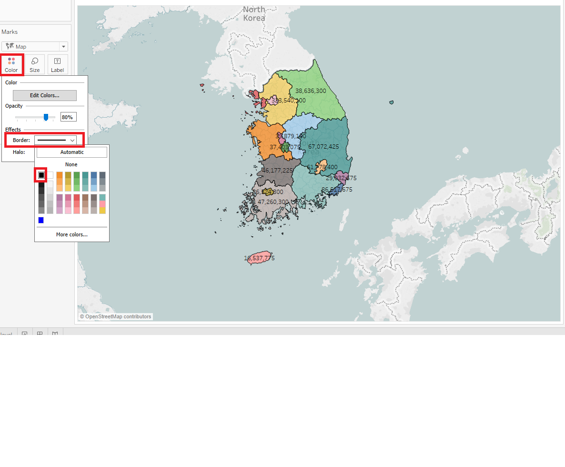The width and height of the screenshot is (565, 467).
Task: Click the 80% opacity input field
Action: coord(68,117)
